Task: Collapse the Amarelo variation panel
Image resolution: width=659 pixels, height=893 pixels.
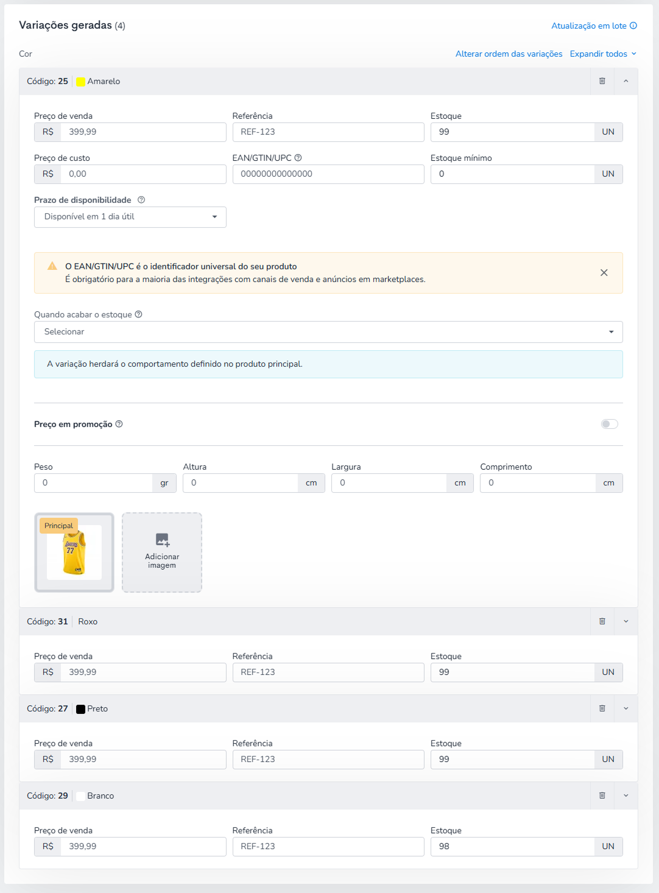Action: click(x=626, y=81)
